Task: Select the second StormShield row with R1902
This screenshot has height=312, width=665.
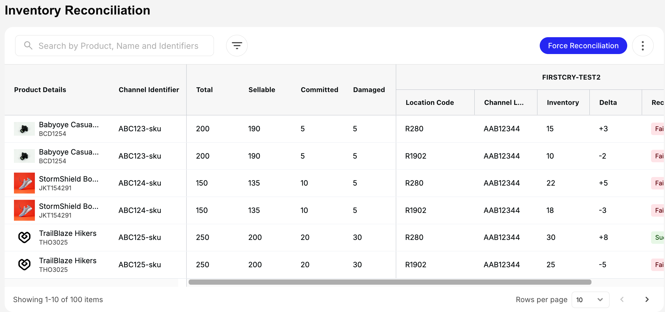Action: pyautogui.click(x=291, y=210)
